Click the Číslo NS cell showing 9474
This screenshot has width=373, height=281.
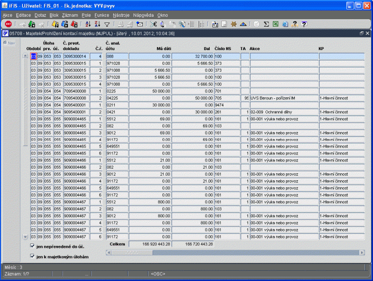click(227, 105)
